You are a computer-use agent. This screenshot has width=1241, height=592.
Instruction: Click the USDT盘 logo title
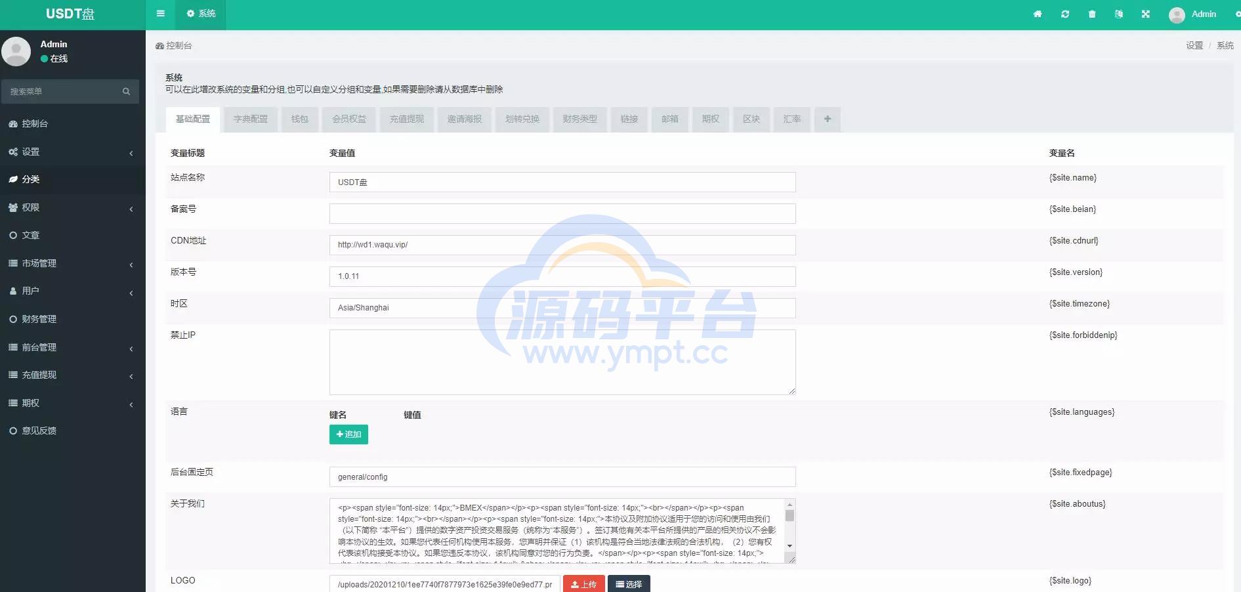tap(70, 14)
